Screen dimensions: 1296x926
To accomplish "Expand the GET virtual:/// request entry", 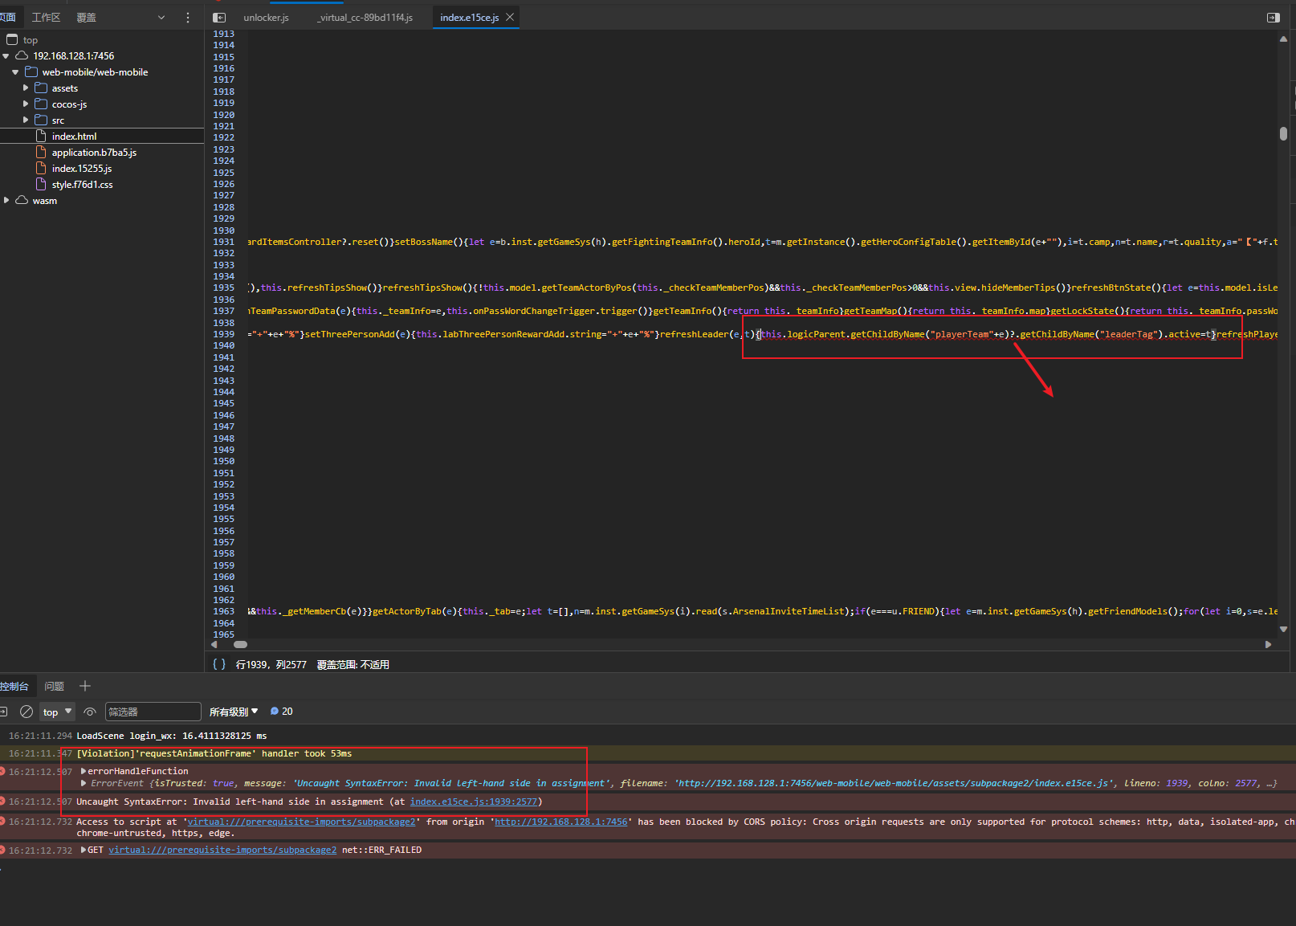I will coord(84,850).
